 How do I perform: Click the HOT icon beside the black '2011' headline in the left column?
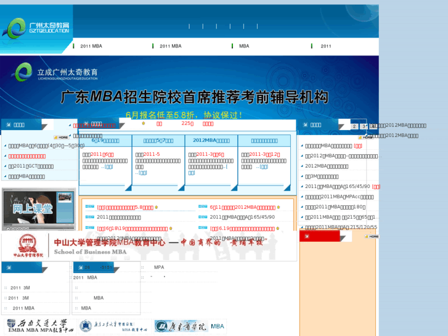coord(90,217)
